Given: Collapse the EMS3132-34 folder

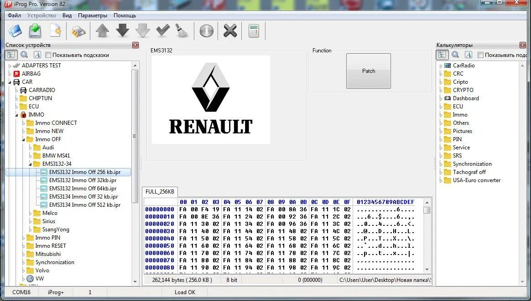Looking at the screenshot, I should pyautogui.click(x=30, y=164).
